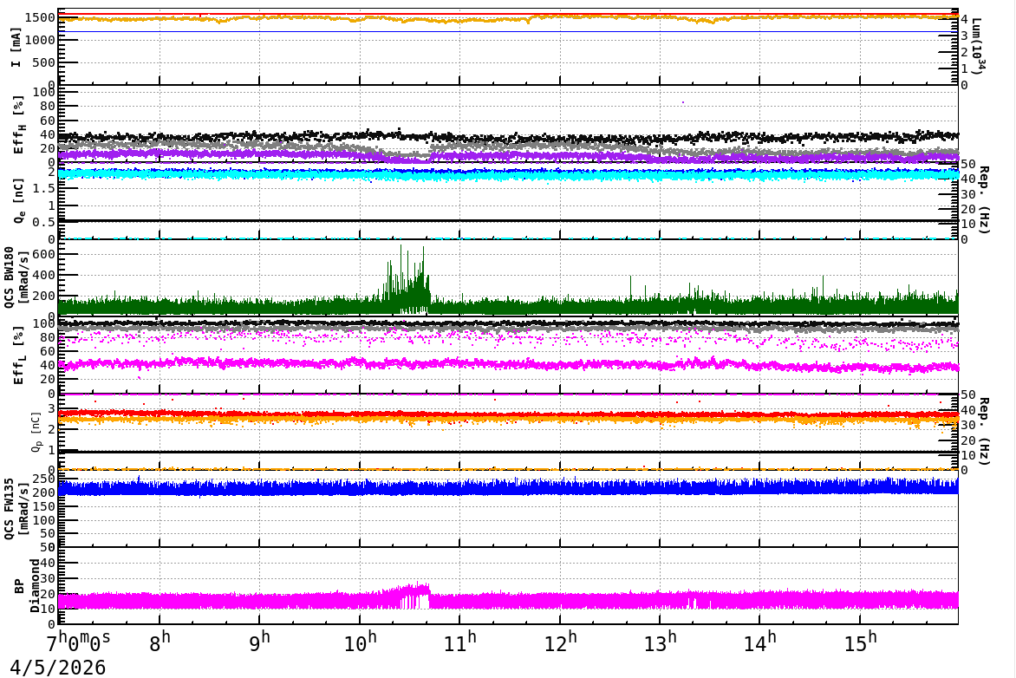Click the '1000' tick on the current axis
Screen dimensions: 1016x678
40,40
